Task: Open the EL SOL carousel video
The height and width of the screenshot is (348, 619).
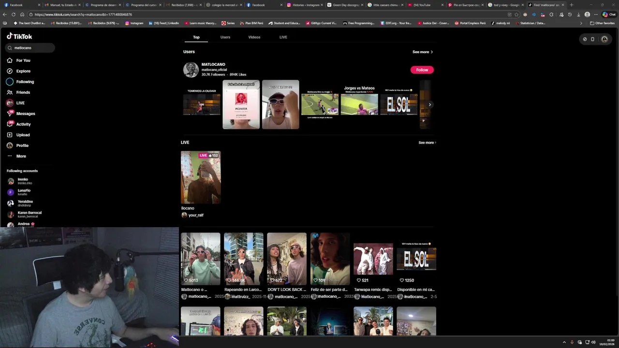Action: point(398,104)
